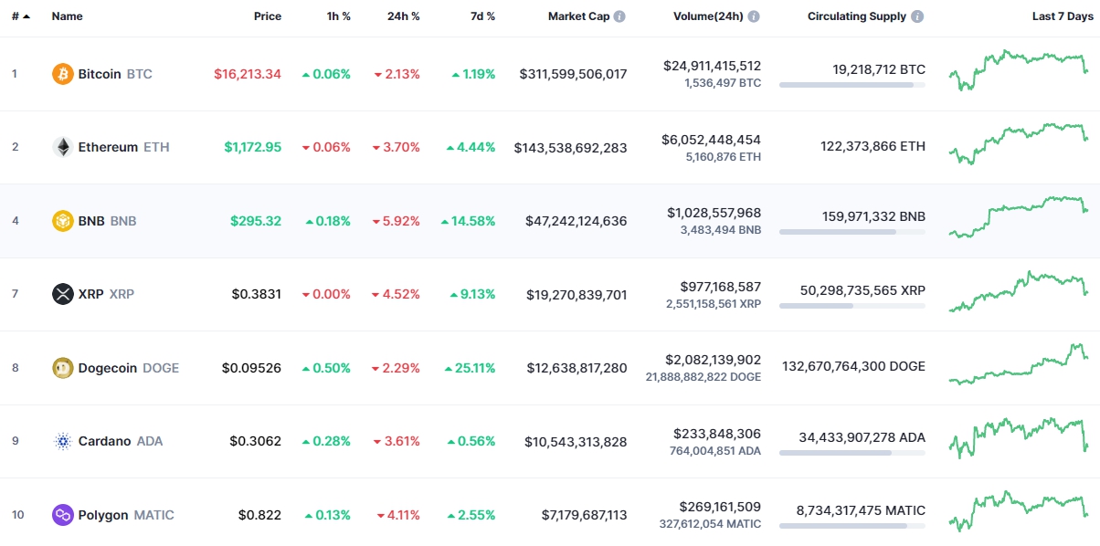Image resolution: width=1100 pixels, height=546 pixels.
Task: Click Dogecoin 24h volume $2,082,139,902
Action: click(x=712, y=360)
